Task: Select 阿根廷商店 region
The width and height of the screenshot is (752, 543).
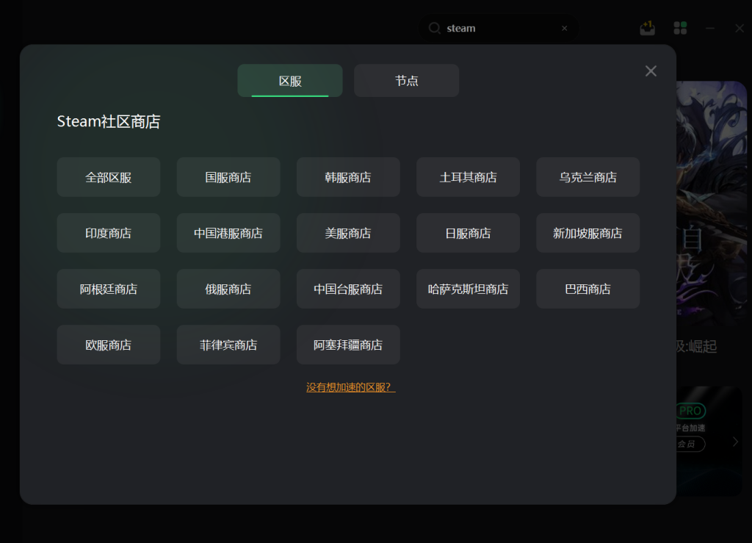Action: pyautogui.click(x=109, y=289)
